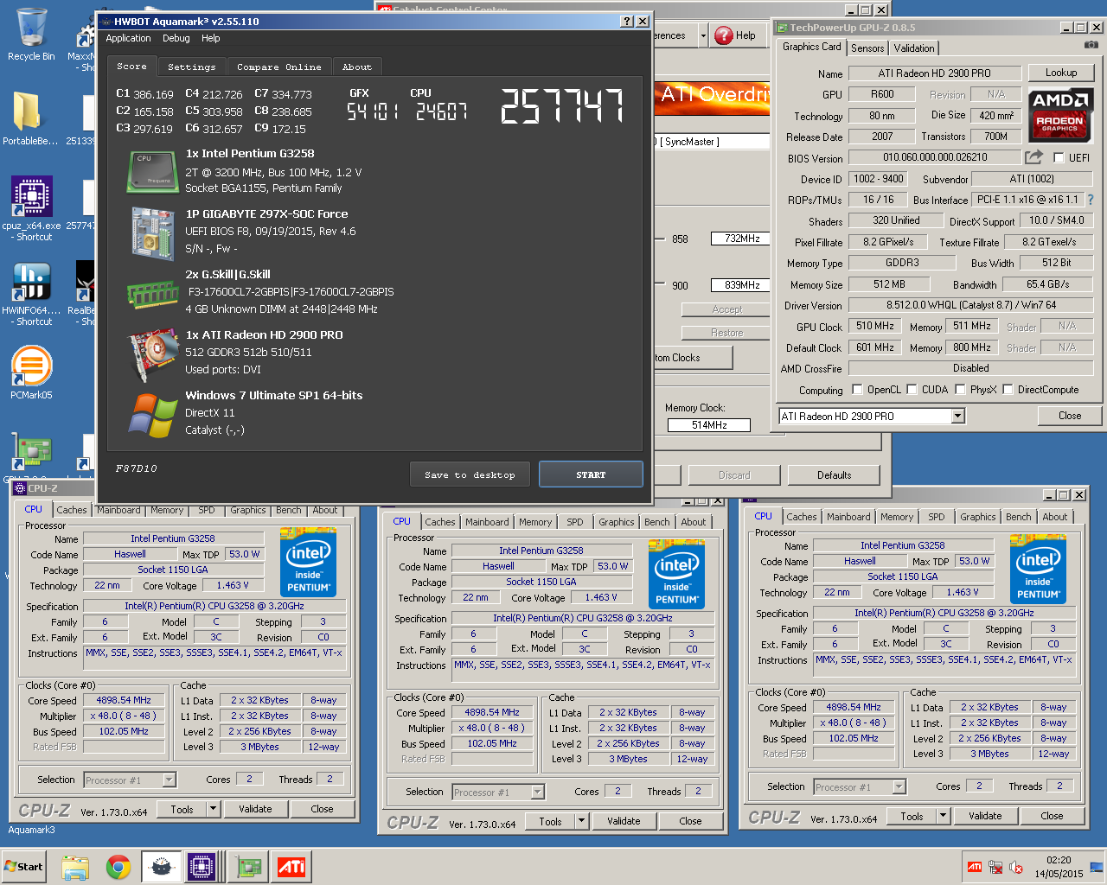Switch to the Sensors tab in GPU-Z

pos(867,48)
